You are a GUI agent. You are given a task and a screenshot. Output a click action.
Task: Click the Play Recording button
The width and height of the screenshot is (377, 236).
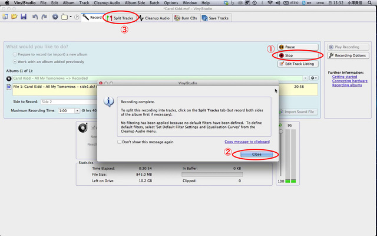pyautogui.click(x=348, y=47)
